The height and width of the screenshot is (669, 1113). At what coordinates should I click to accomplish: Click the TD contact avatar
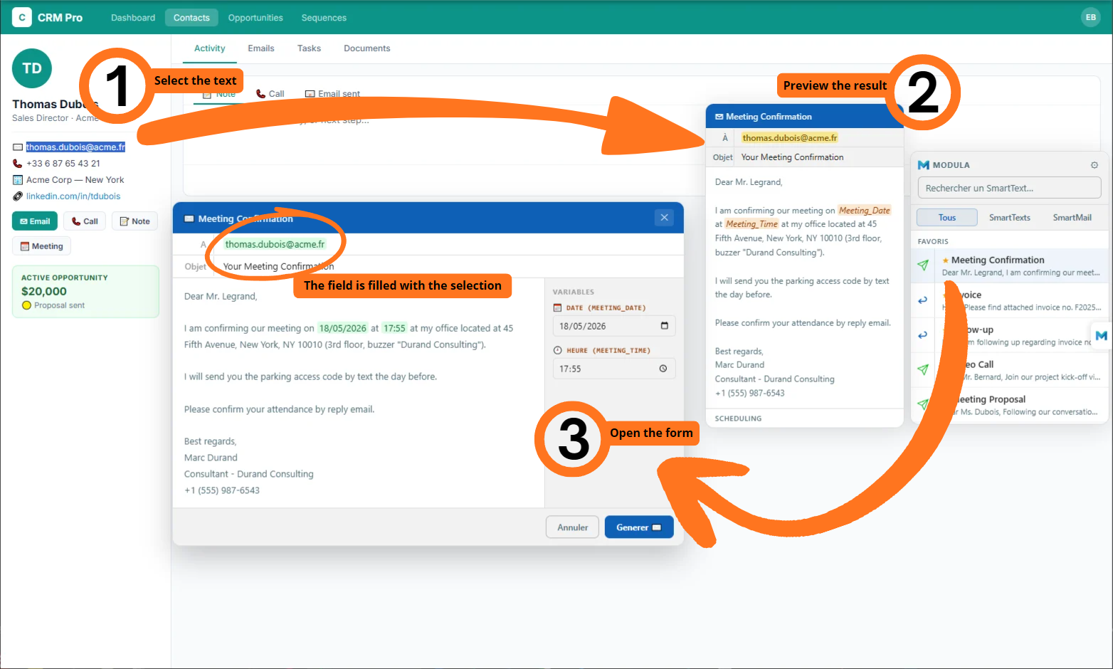point(32,68)
